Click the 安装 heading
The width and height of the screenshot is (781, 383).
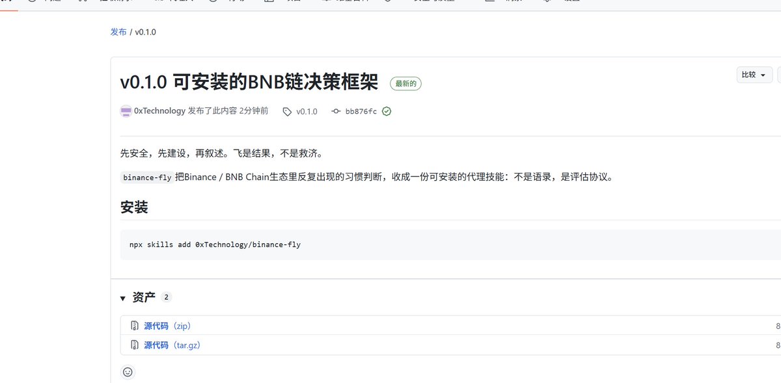tap(134, 207)
